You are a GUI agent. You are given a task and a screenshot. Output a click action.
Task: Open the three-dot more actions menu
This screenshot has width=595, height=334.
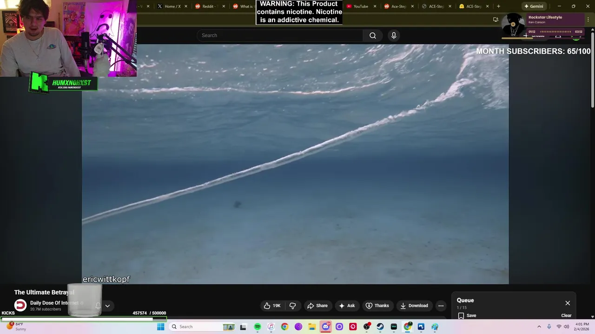tap(441, 306)
